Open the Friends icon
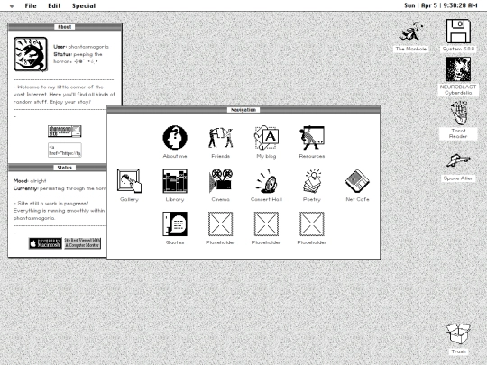 coord(221,138)
